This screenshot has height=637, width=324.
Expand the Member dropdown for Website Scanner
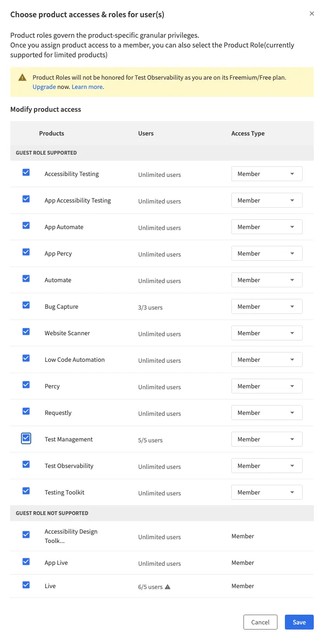click(x=267, y=333)
